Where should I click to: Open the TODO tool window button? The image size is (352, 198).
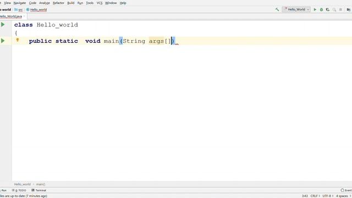(x=19, y=190)
